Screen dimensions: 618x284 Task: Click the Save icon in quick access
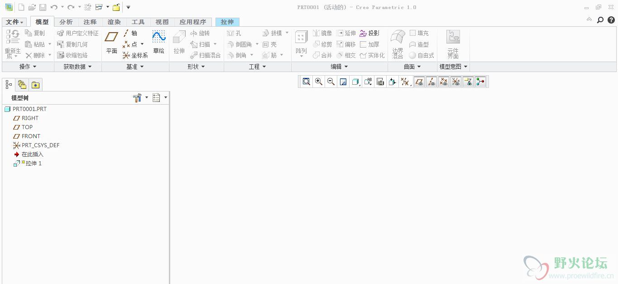(43, 7)
